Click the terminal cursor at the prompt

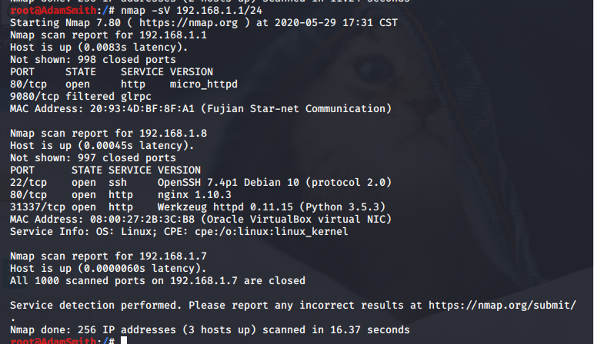click(124, 340)
